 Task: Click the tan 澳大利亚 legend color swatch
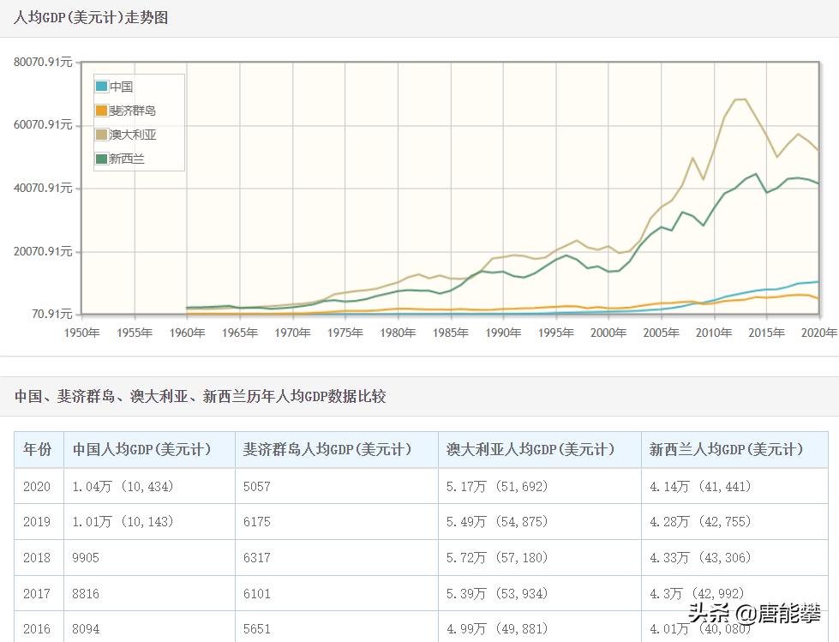(x=102, y=135)
